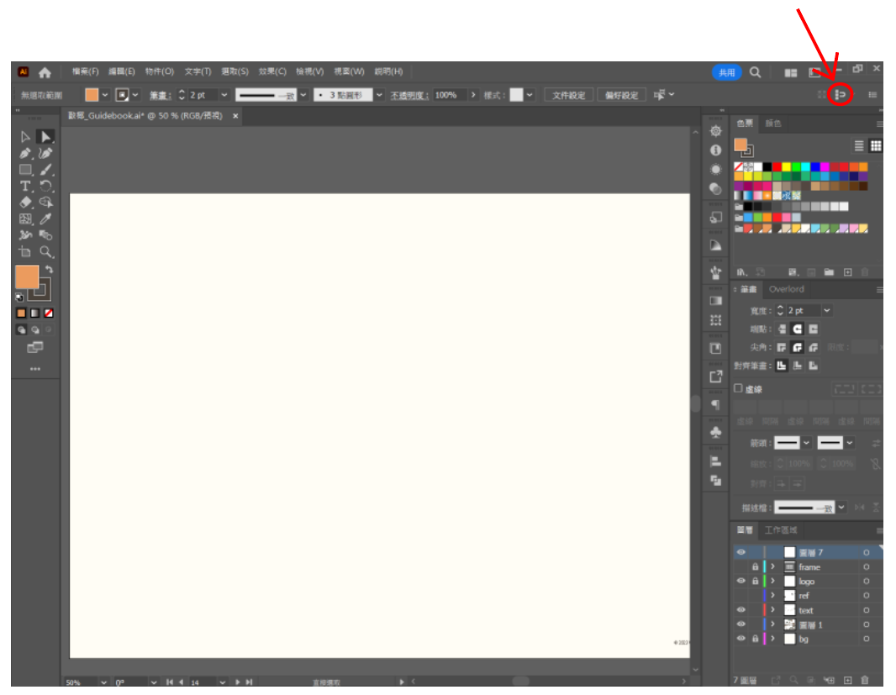
Task: Open start arrowhead dropdown
Action: click(x=806, y=442)
